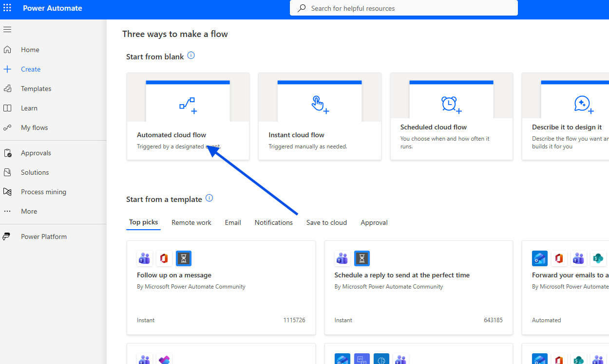Open Solutions in the left navigation
This screenshot has width=609, height=364.
coord(35,172)
